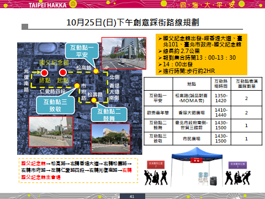Click the 國父紀念館出發 route summary bullet
Viewport: 265px width, 199px height.
[x=200, y=41]
